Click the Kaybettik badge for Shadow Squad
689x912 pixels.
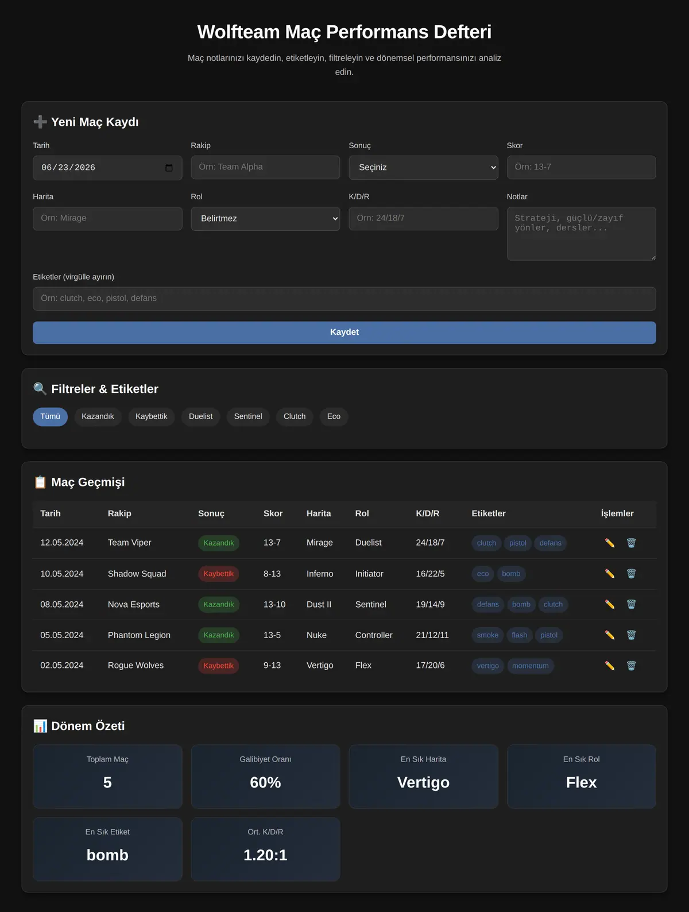click(219, 574)
